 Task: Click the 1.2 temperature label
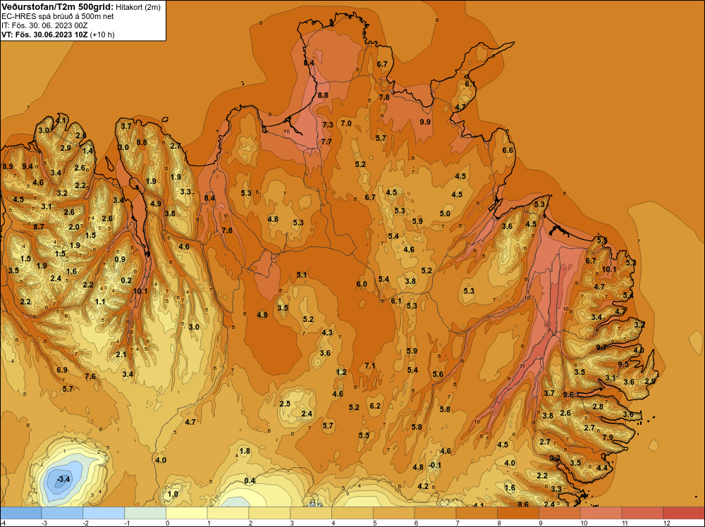[341, 372]
